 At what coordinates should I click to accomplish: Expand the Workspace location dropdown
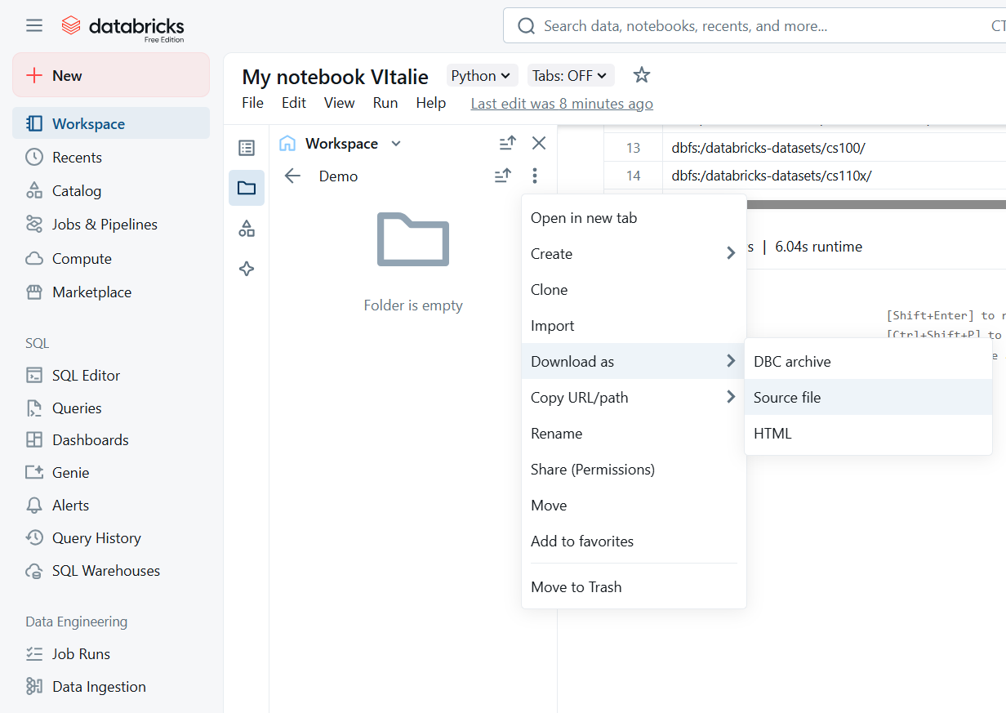(x=396, y=144)
